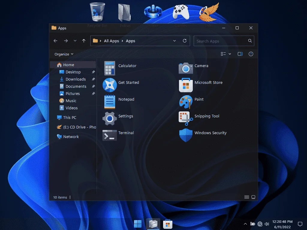Expand the chevron before All Apps
The height and width of the screenshot is (230, 307).
100,41
